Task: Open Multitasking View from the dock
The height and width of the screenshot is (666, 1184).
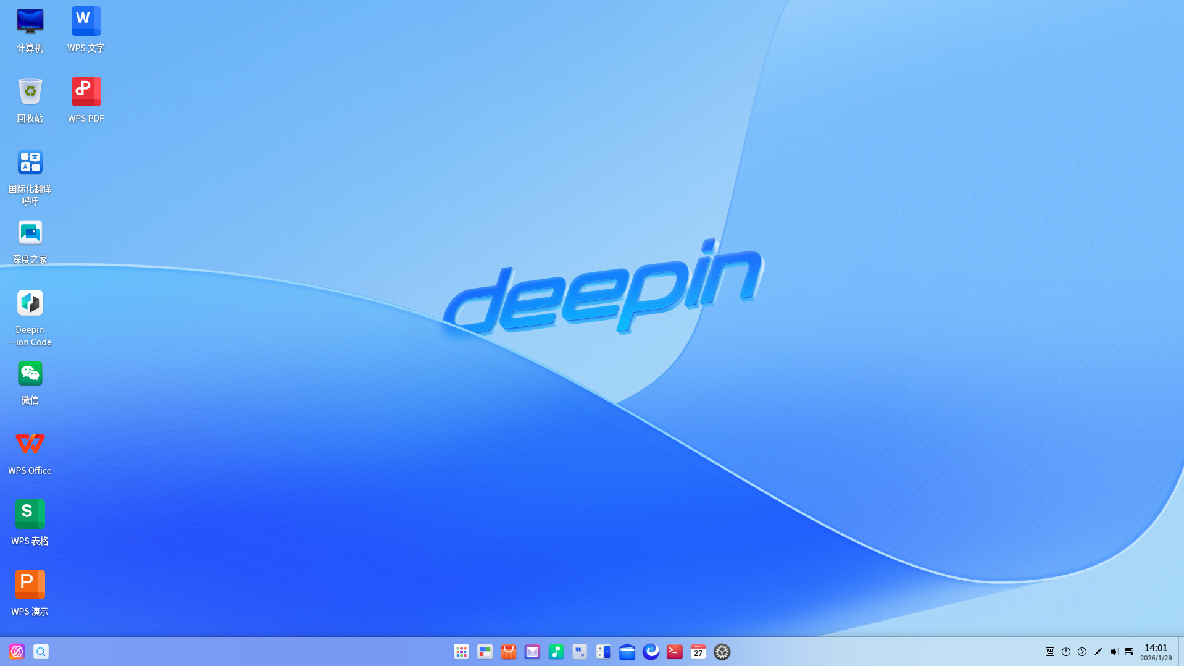Action: [485, 652]
